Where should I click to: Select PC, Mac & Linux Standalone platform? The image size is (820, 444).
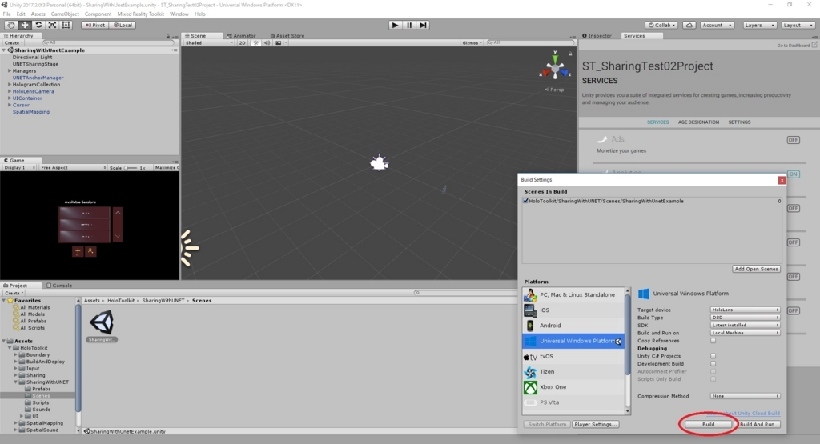click(x=573, y=294)
